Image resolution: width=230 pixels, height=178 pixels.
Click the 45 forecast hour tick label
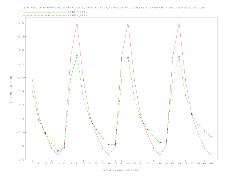pos(128,163)
